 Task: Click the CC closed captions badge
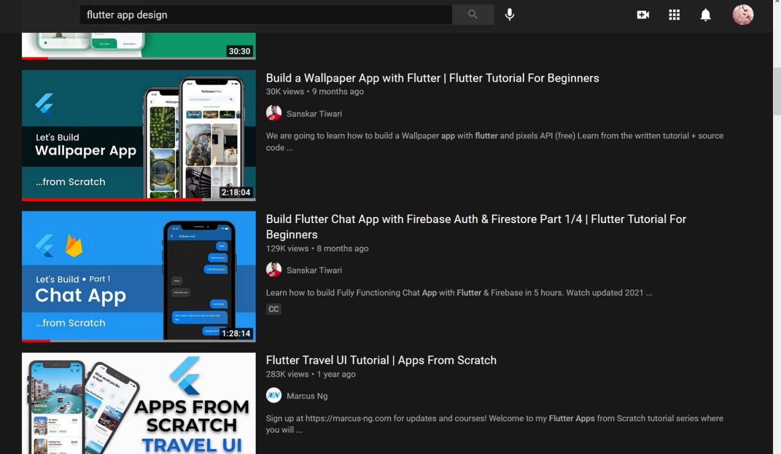click(x=273, y=309)
